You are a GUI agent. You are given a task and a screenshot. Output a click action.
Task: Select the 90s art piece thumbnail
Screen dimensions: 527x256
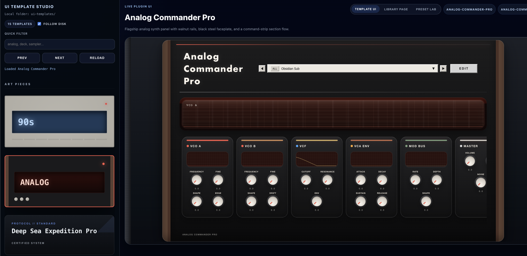point(59,121)
